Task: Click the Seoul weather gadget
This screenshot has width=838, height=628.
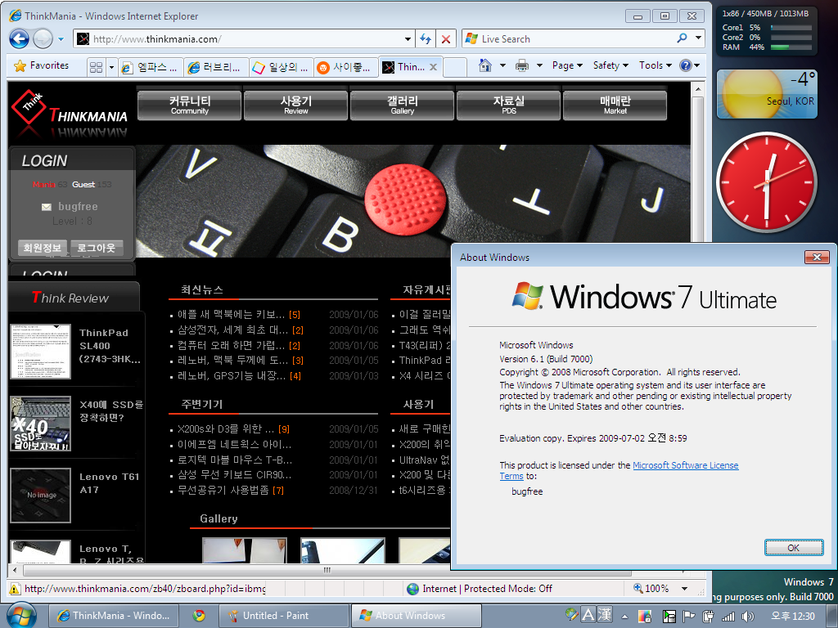Action: [x=766, y=95]
